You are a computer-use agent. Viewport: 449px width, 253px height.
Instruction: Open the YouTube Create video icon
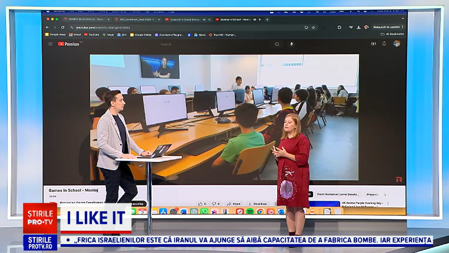(374, 44)
